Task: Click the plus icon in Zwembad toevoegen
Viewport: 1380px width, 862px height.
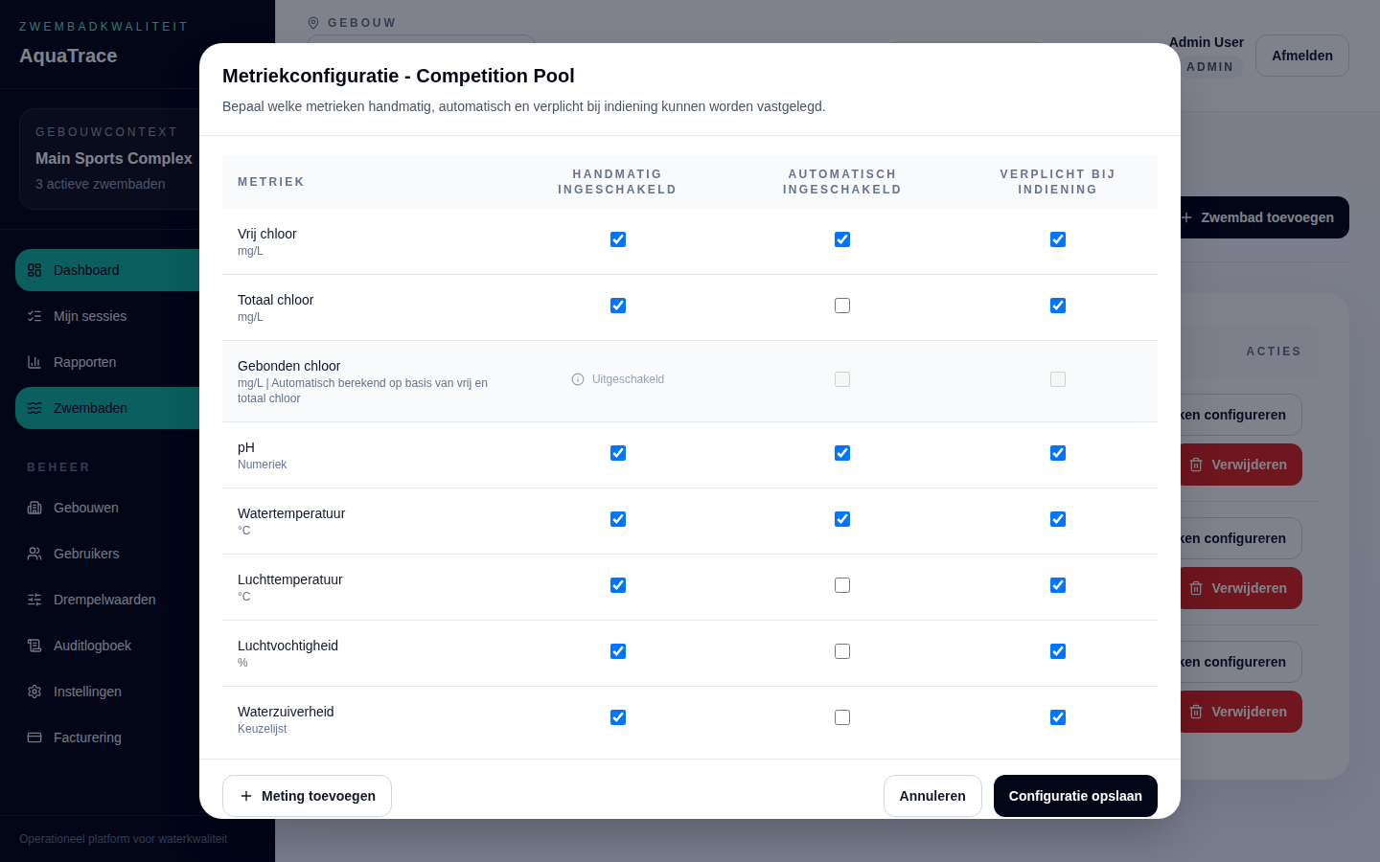Action: [1186, 217]
